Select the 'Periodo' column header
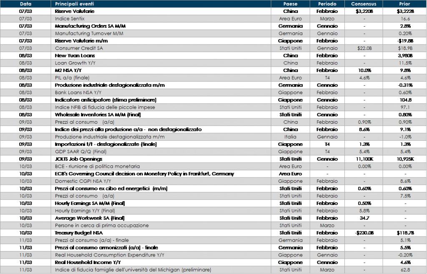 pos(327,4)
